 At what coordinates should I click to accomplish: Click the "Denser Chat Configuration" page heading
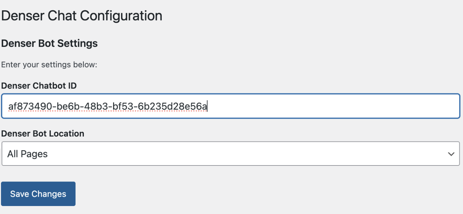pos(81,16)
